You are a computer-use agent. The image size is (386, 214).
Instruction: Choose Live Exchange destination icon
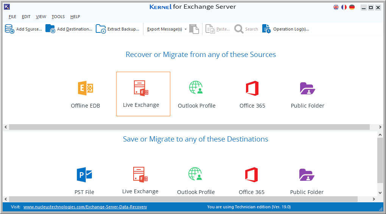tap(140, 175)
